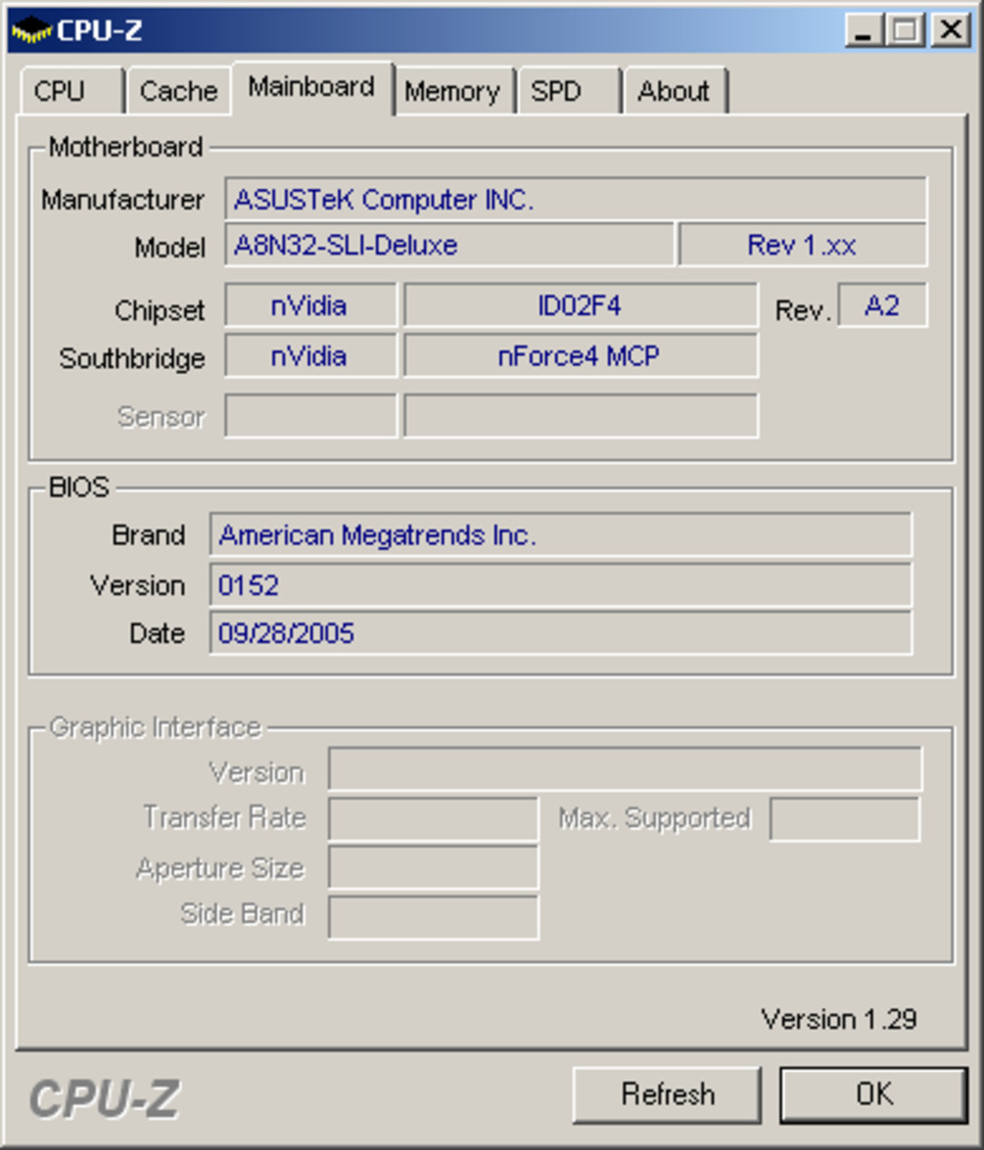Minimize the CPU-Z window

[864, 30]
